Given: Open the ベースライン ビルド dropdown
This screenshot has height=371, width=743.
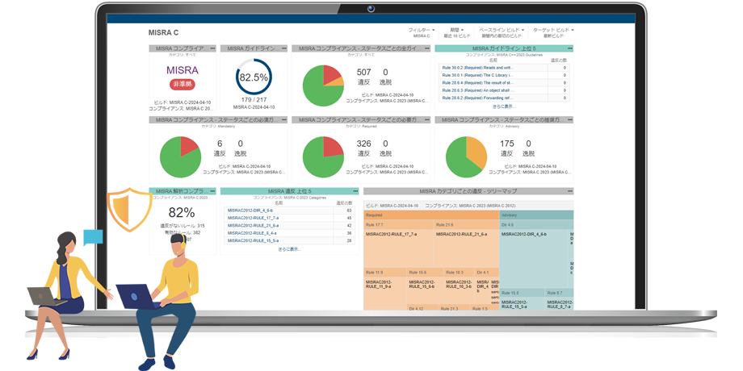Looking at the screenshot, I should click(x=502, y=32).
